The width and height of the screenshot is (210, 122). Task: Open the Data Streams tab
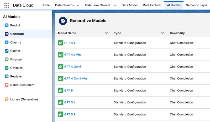pyautogui.click(x=64, y=5)
